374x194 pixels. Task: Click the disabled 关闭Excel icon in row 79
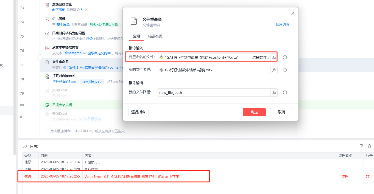point(47,91)
